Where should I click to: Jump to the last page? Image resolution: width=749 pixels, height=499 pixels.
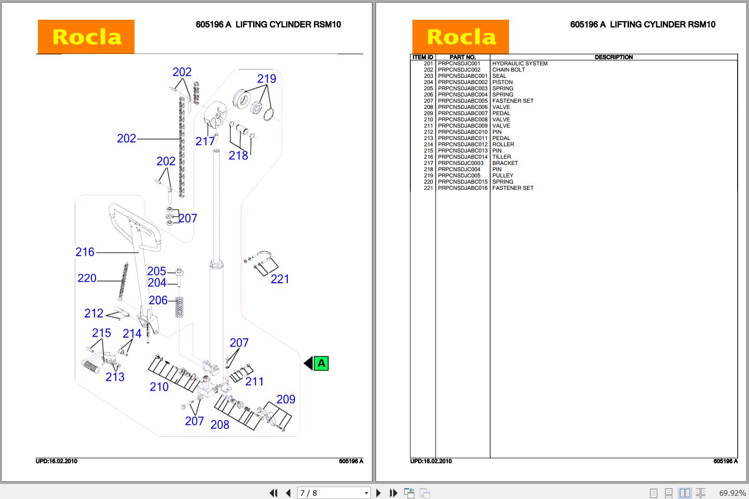click(x=393, y=493)
